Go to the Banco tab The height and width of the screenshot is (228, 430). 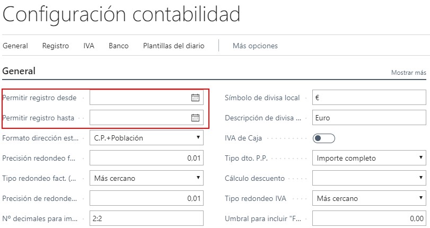(x=119, y=46)
